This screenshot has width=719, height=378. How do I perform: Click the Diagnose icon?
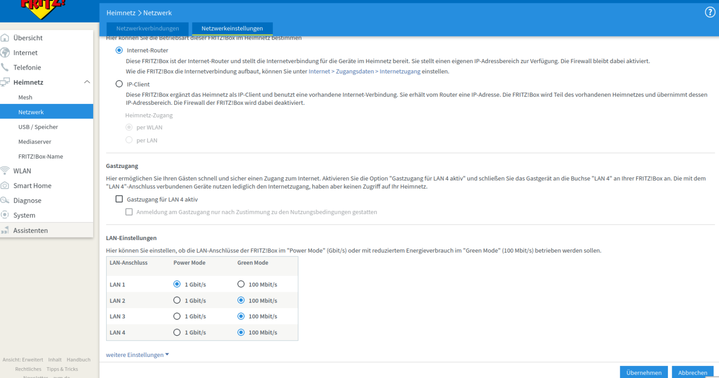click(x=5, y=200)
